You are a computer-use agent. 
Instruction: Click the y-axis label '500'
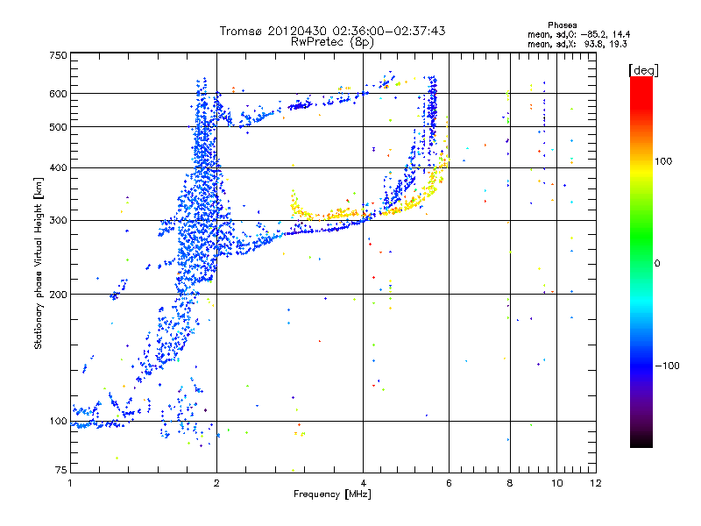tap(58, 127)
